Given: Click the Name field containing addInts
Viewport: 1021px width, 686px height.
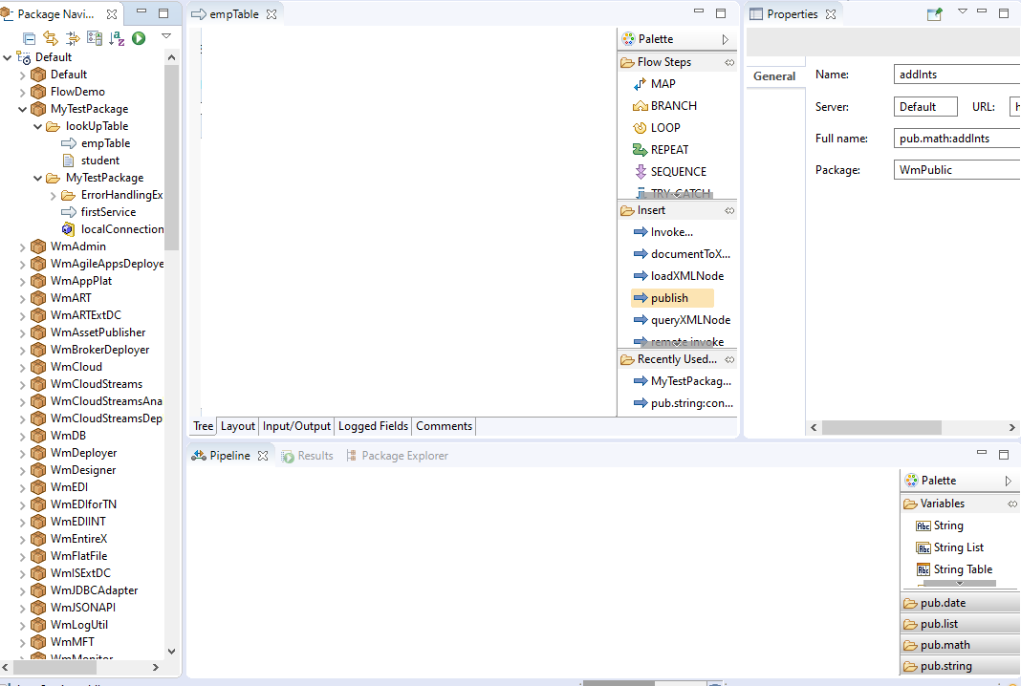Looking at the screenshot, I should (957, 75).
